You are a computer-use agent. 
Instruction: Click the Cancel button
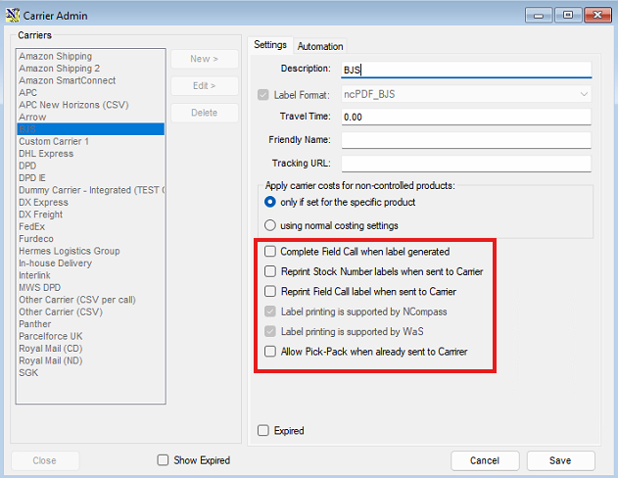[x=485, y=460]
